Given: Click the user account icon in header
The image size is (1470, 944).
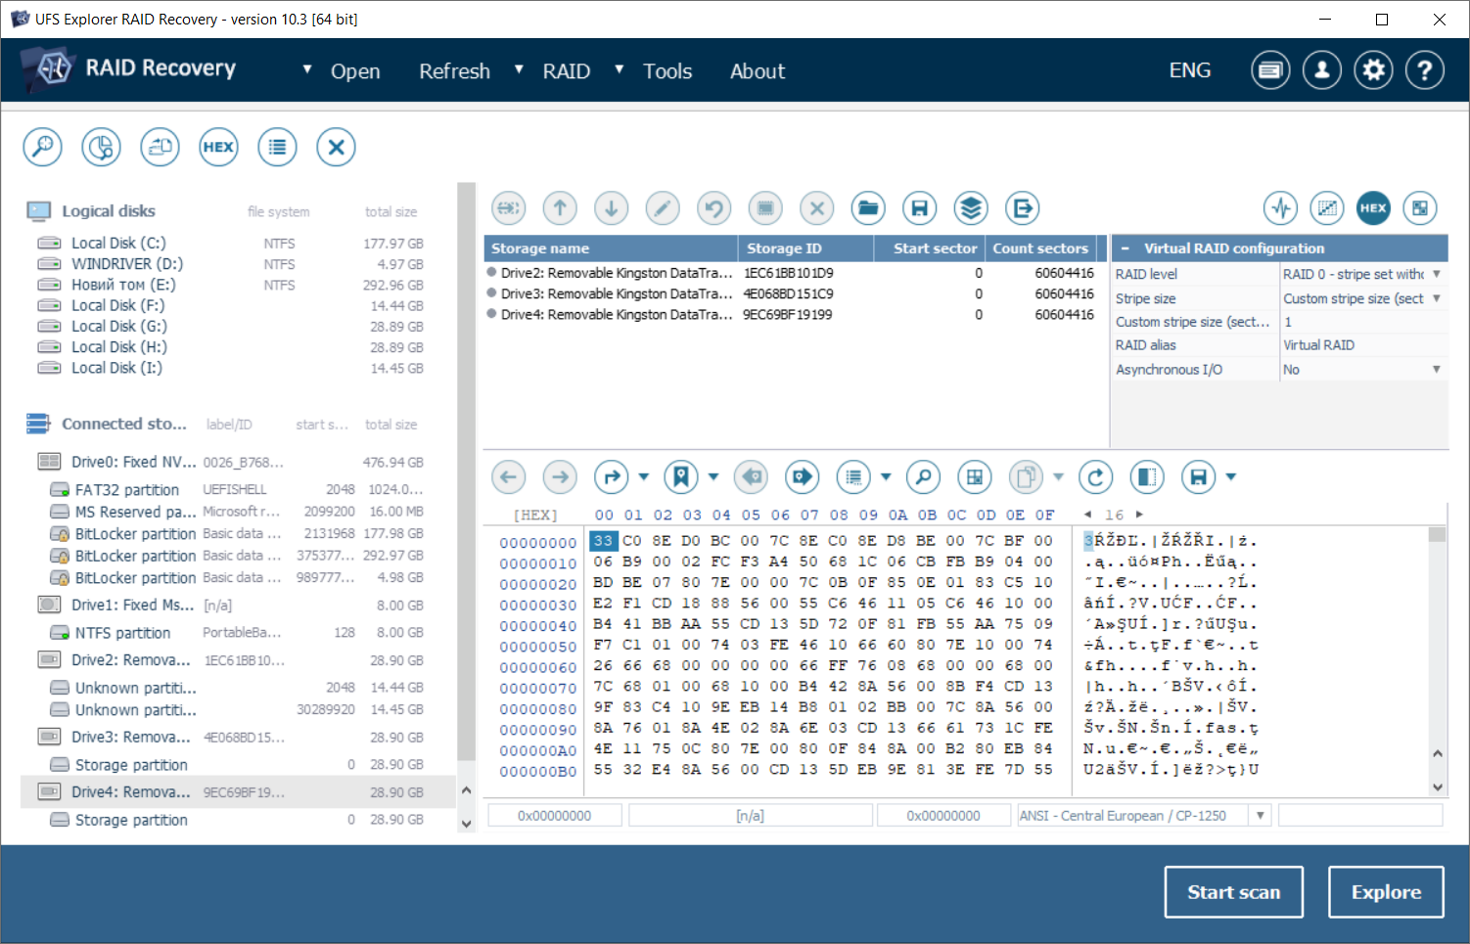Looking at the screenshot, I should [1322, 70].
